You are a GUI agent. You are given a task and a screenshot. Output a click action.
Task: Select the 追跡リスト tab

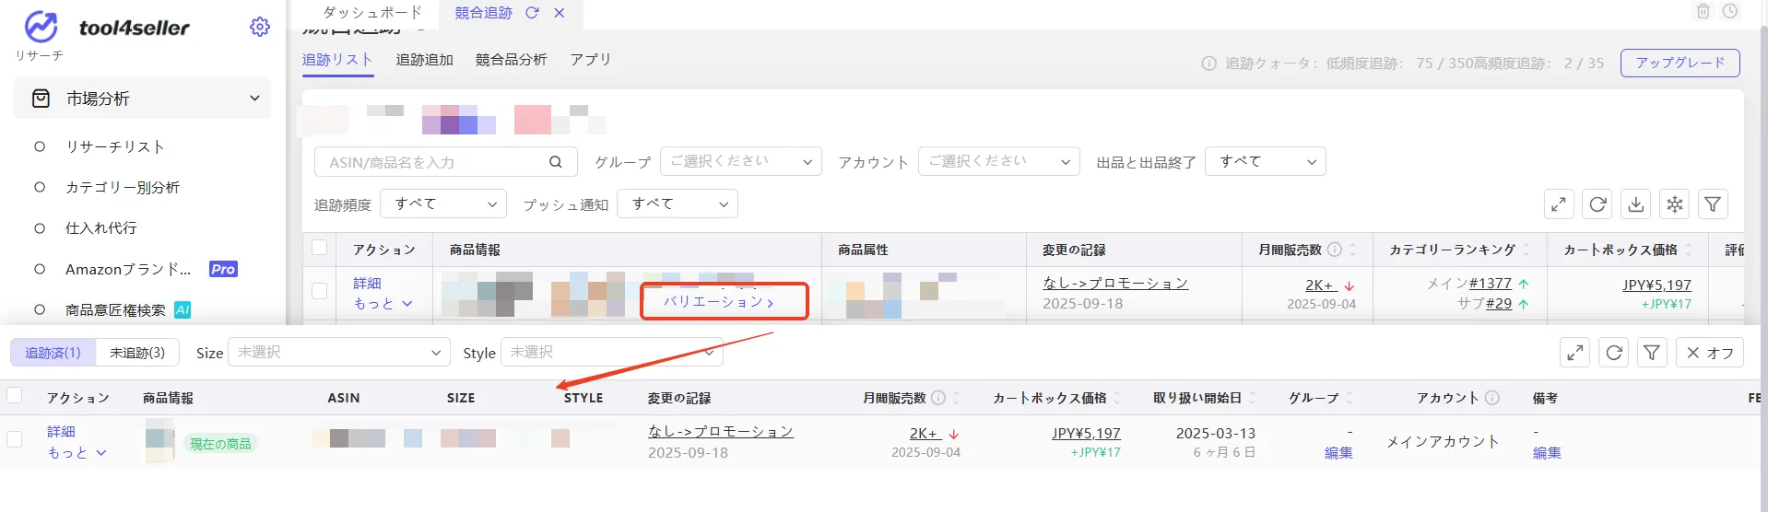coord(337,60)
